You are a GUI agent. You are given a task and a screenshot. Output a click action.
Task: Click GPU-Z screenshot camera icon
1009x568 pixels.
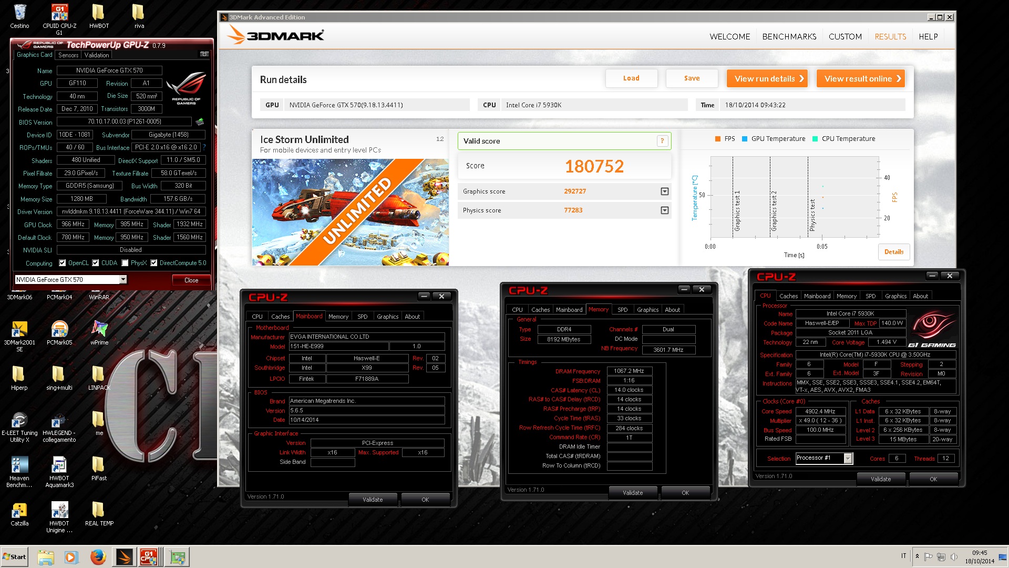tap(204, 54)
